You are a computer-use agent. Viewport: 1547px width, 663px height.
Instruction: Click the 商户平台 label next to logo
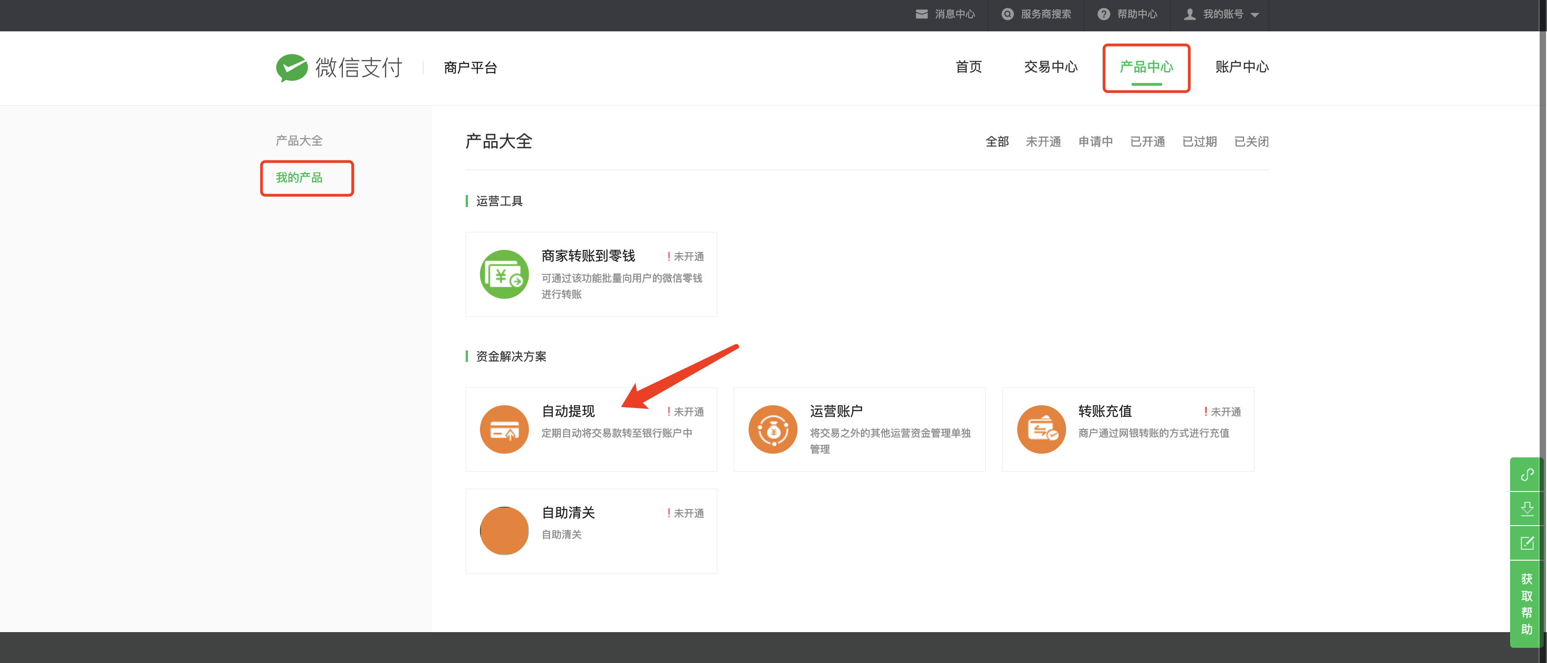click(x=470, y=68)
